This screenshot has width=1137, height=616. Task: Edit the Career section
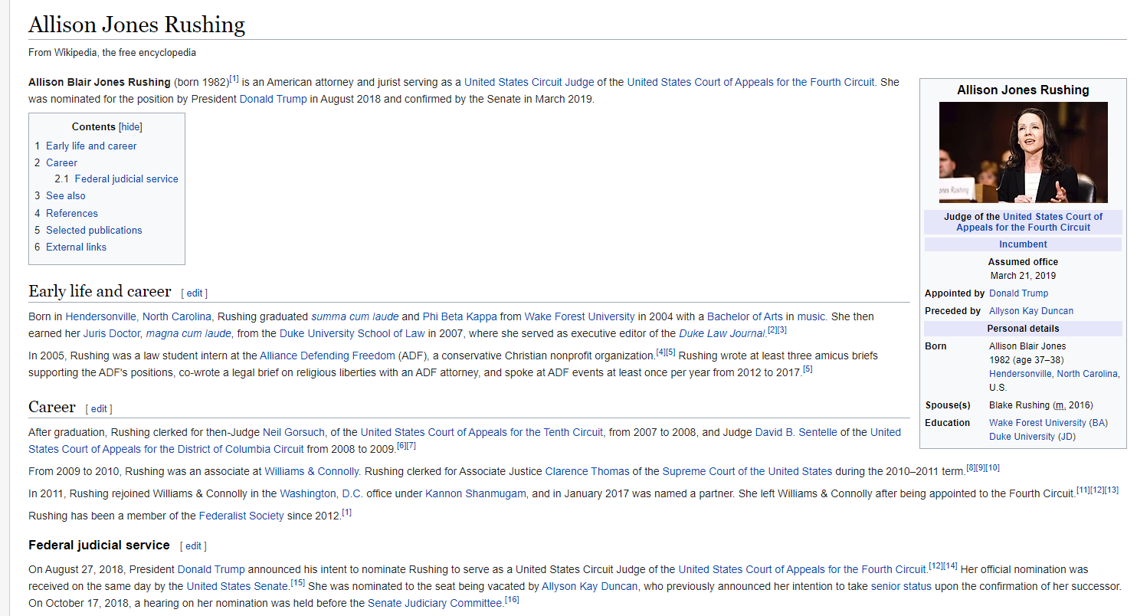(99, 409)
